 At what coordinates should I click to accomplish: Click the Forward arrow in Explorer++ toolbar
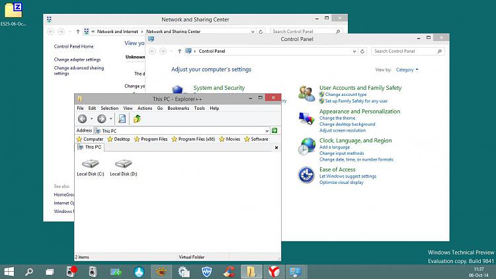pyautogui.click(x=102, y=119)
